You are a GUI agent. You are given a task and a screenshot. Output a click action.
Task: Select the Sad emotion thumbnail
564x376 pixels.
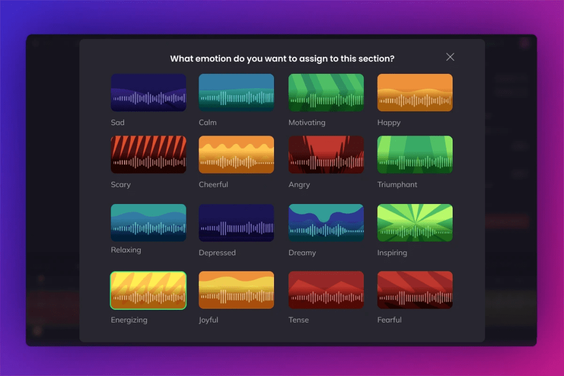click(148, 93)
